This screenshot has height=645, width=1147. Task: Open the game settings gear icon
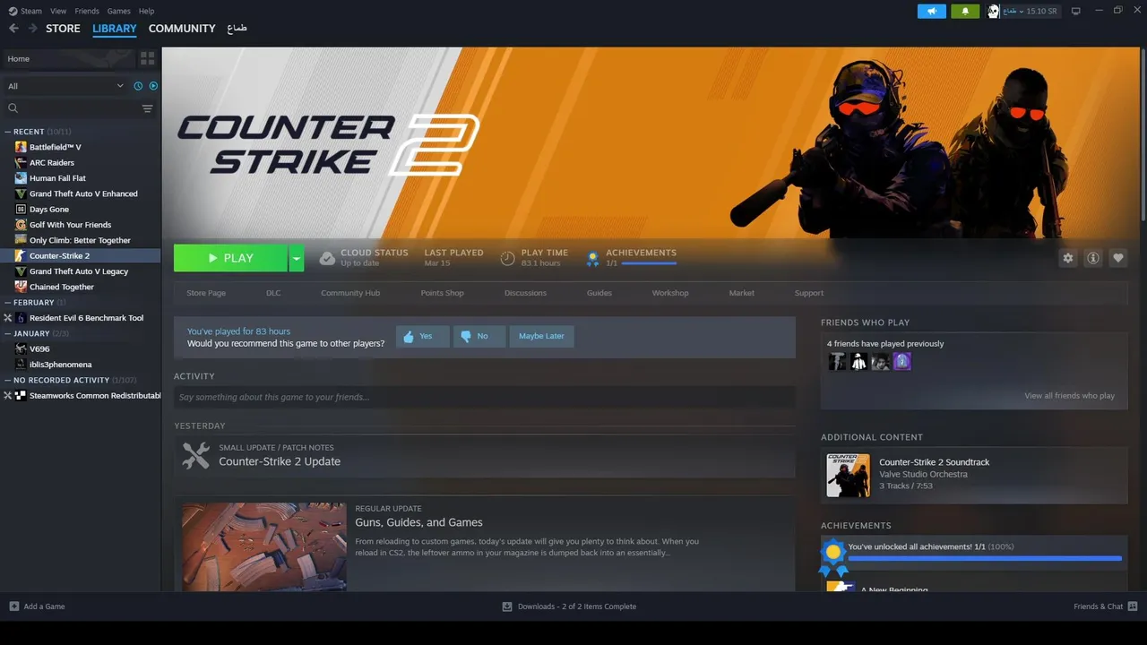click(1067, 258)
